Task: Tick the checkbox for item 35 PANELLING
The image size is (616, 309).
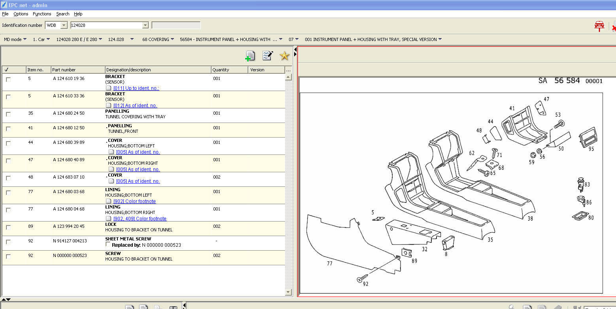Action: point(8,114)
